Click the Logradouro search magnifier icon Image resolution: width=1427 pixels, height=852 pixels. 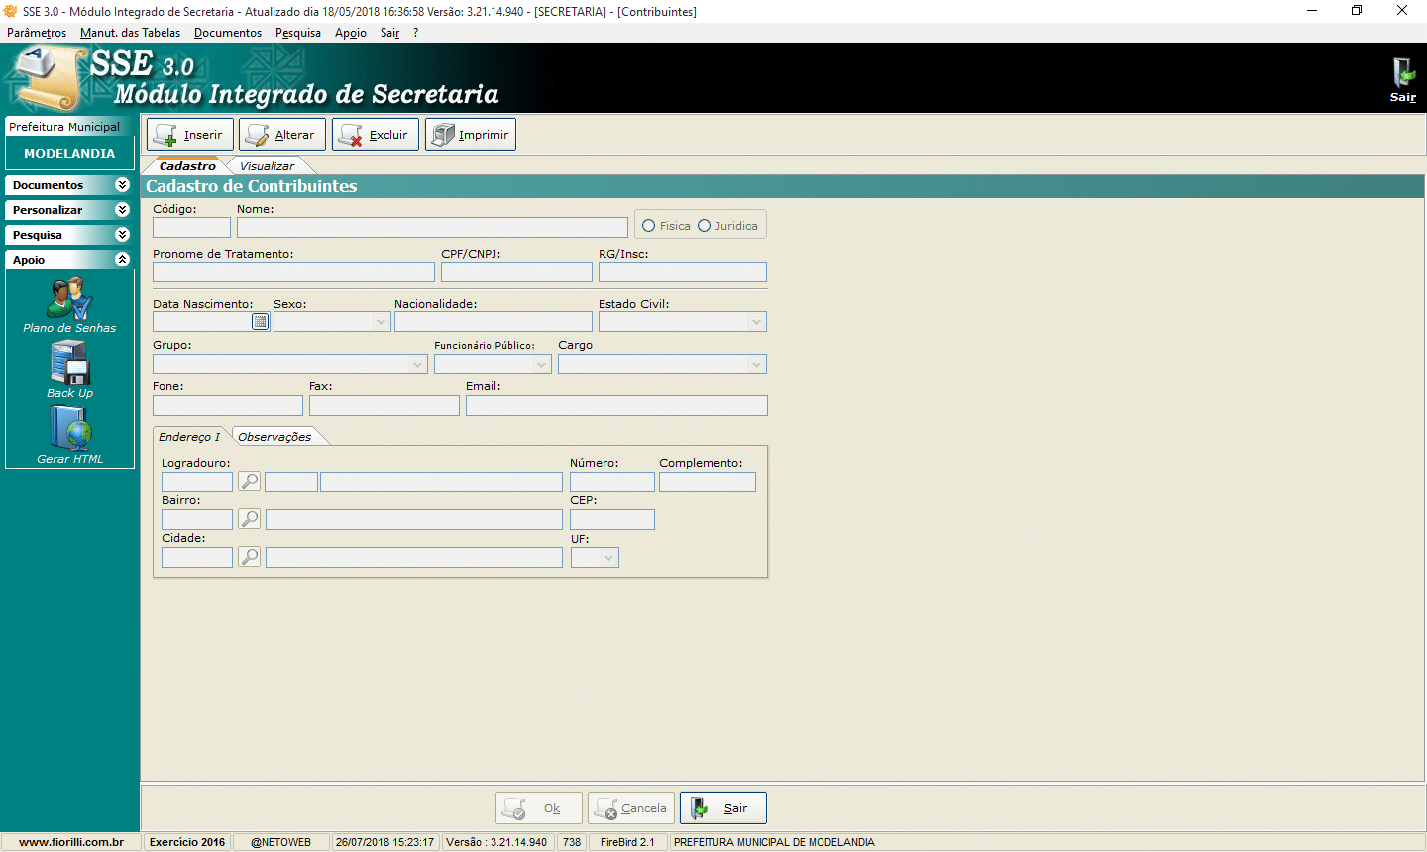(x=250, y=481)
